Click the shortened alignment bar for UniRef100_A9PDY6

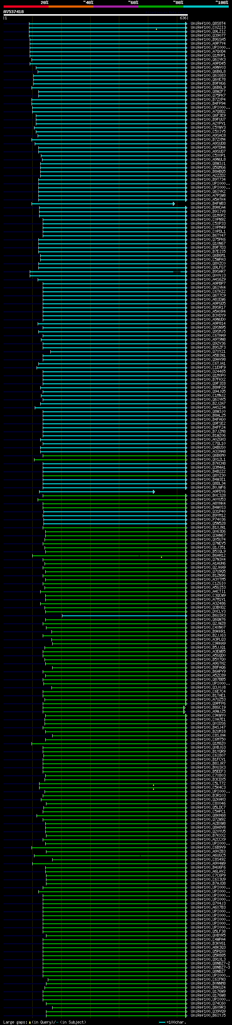pos(97,492)
